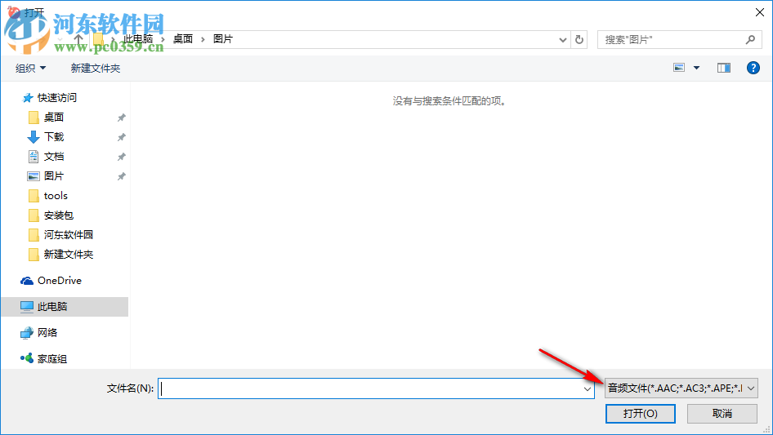
Task: Open the view options dropdown arrow
Action: click(696, 68)
